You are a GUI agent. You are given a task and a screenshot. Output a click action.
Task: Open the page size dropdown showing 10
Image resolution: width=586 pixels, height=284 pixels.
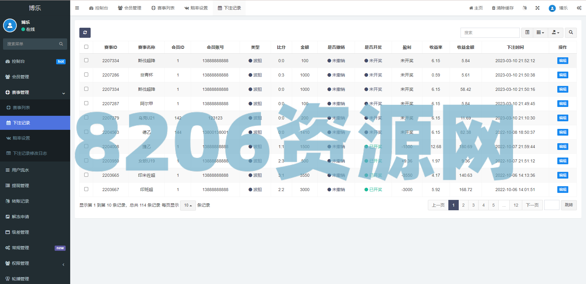(188, 205)
